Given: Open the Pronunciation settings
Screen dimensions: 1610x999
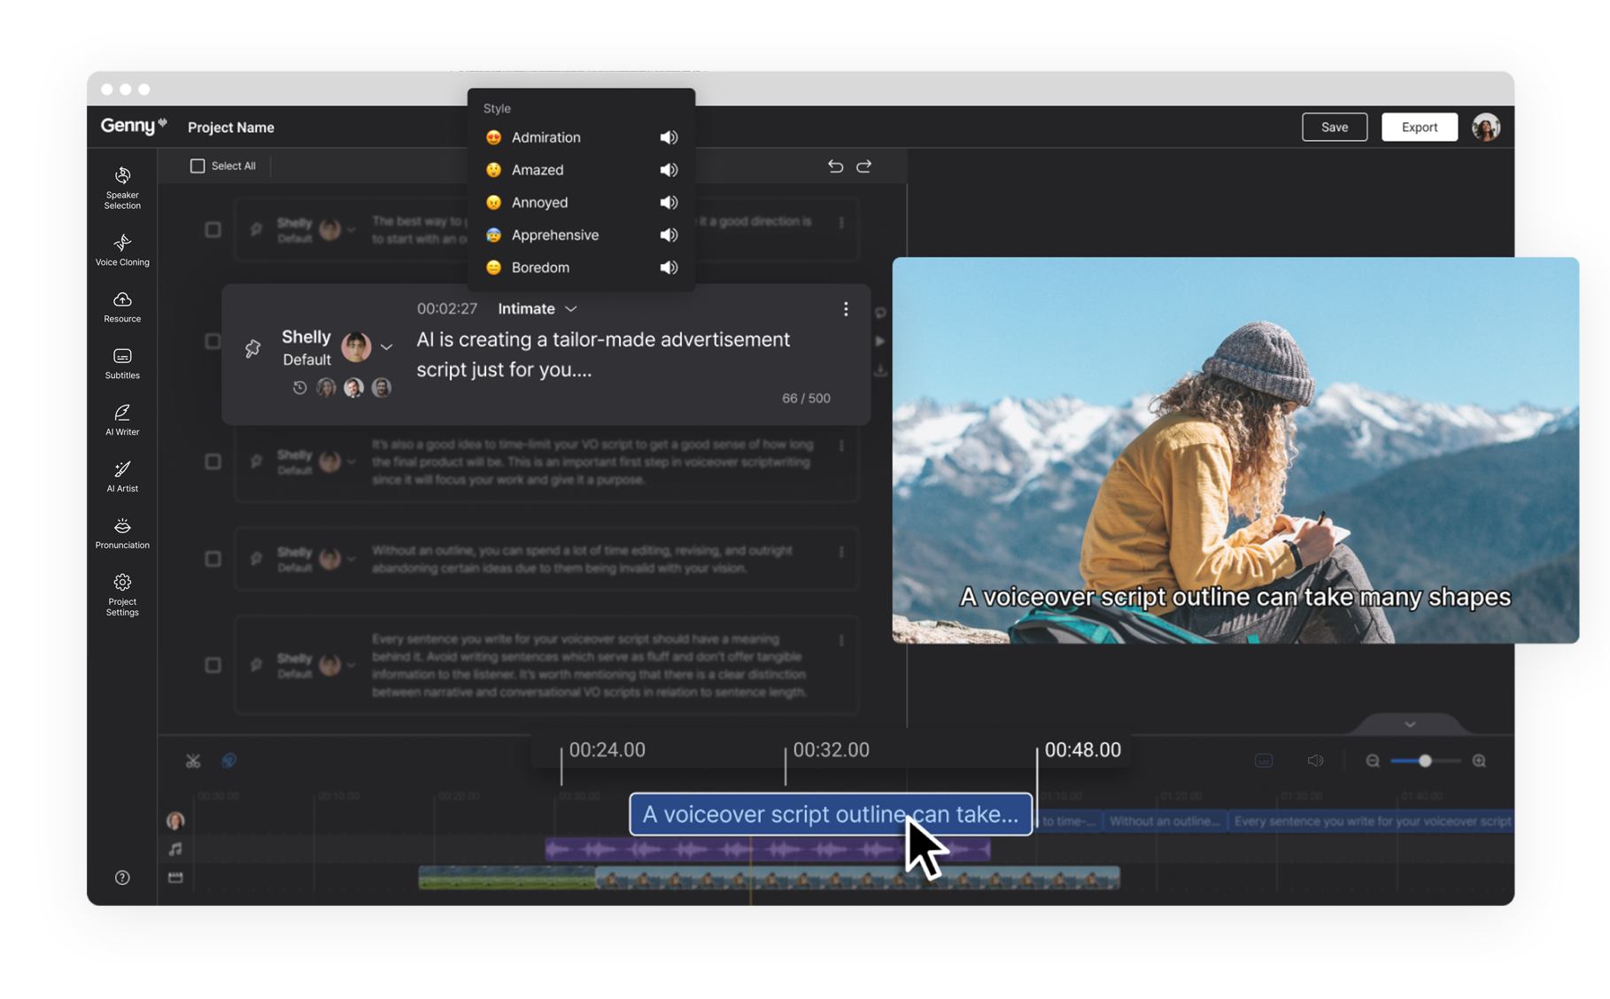Looking at the screenshot, I should pyautogui.click(x=122, y=533).
